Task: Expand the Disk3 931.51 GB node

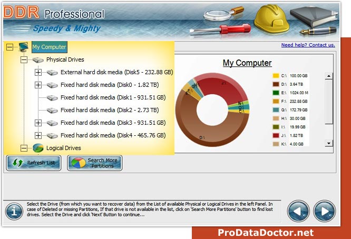Action: point(38,123)
